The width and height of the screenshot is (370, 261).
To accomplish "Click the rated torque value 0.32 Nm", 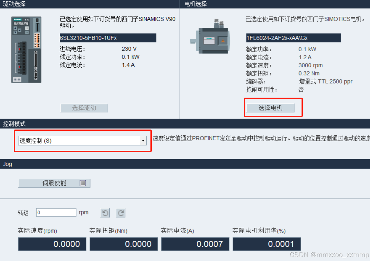I will point(309,73).
